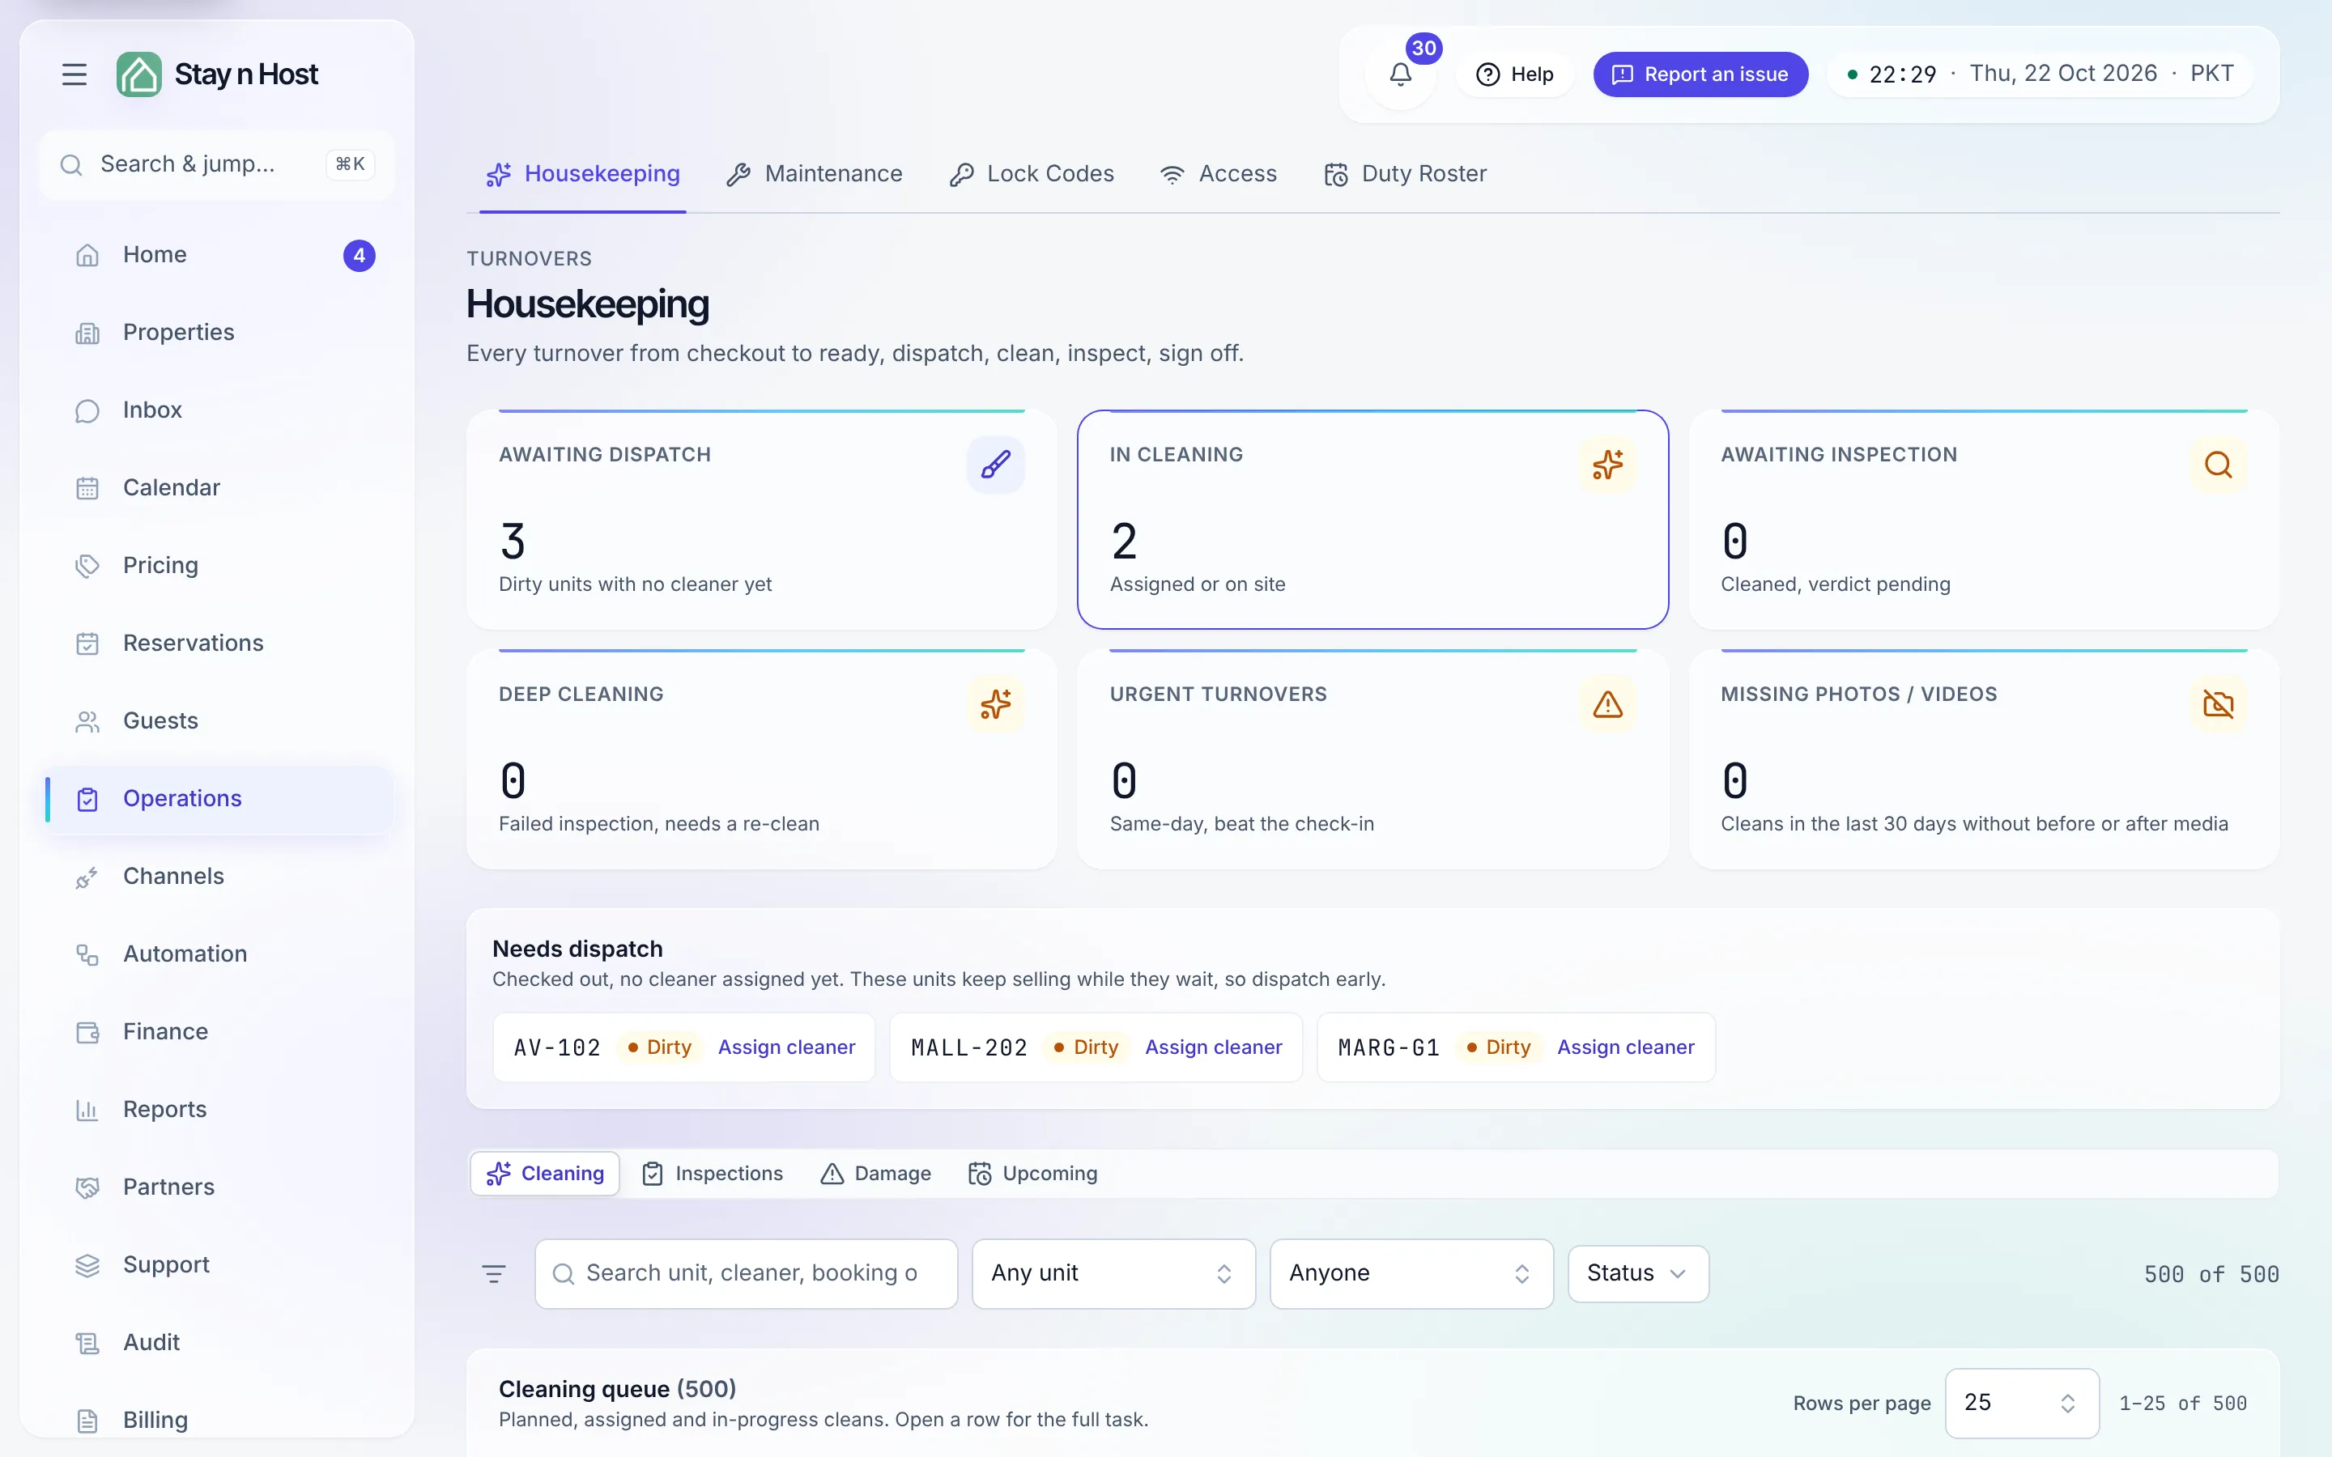
Task: Click the Awaiting Inspection magnifier icon
Action: point(2219,465)
